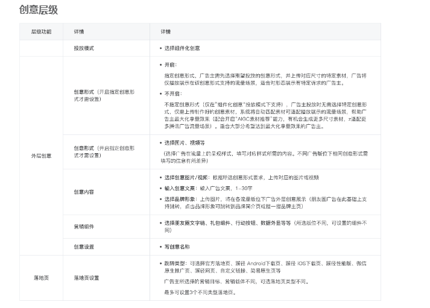
Task: Click the 不开启: bullet item
Action: click(x=172, y=94)
